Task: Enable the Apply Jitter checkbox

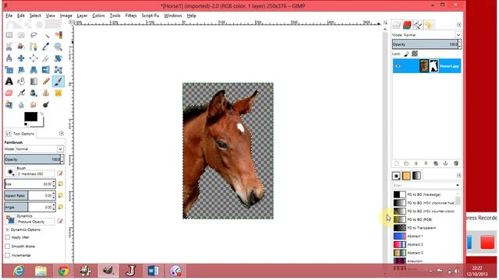Action: [x=8, y=237]
